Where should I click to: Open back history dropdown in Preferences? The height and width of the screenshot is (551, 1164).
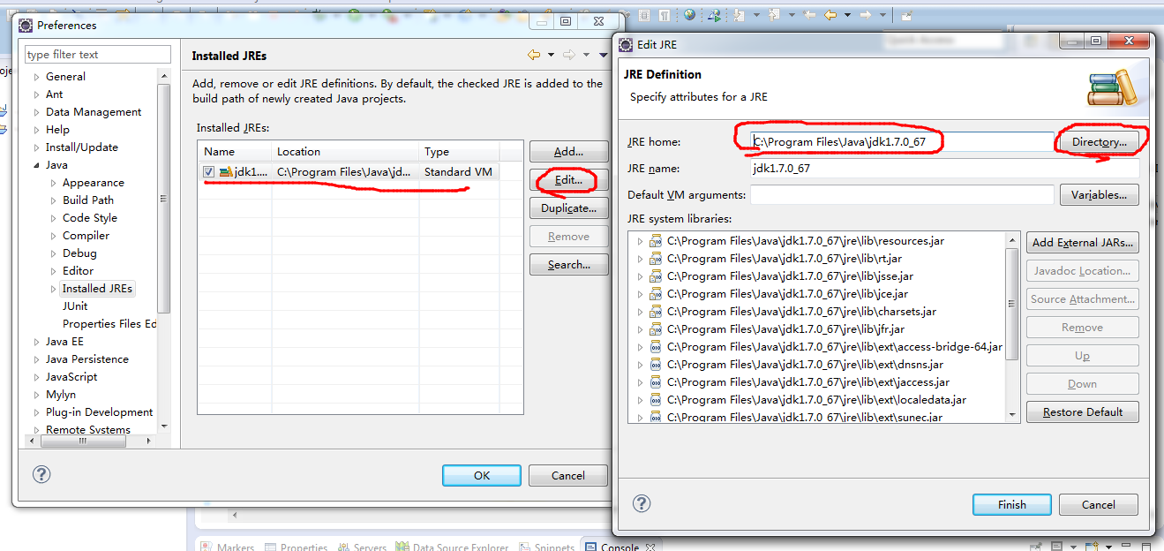click(x=551, y=55)
